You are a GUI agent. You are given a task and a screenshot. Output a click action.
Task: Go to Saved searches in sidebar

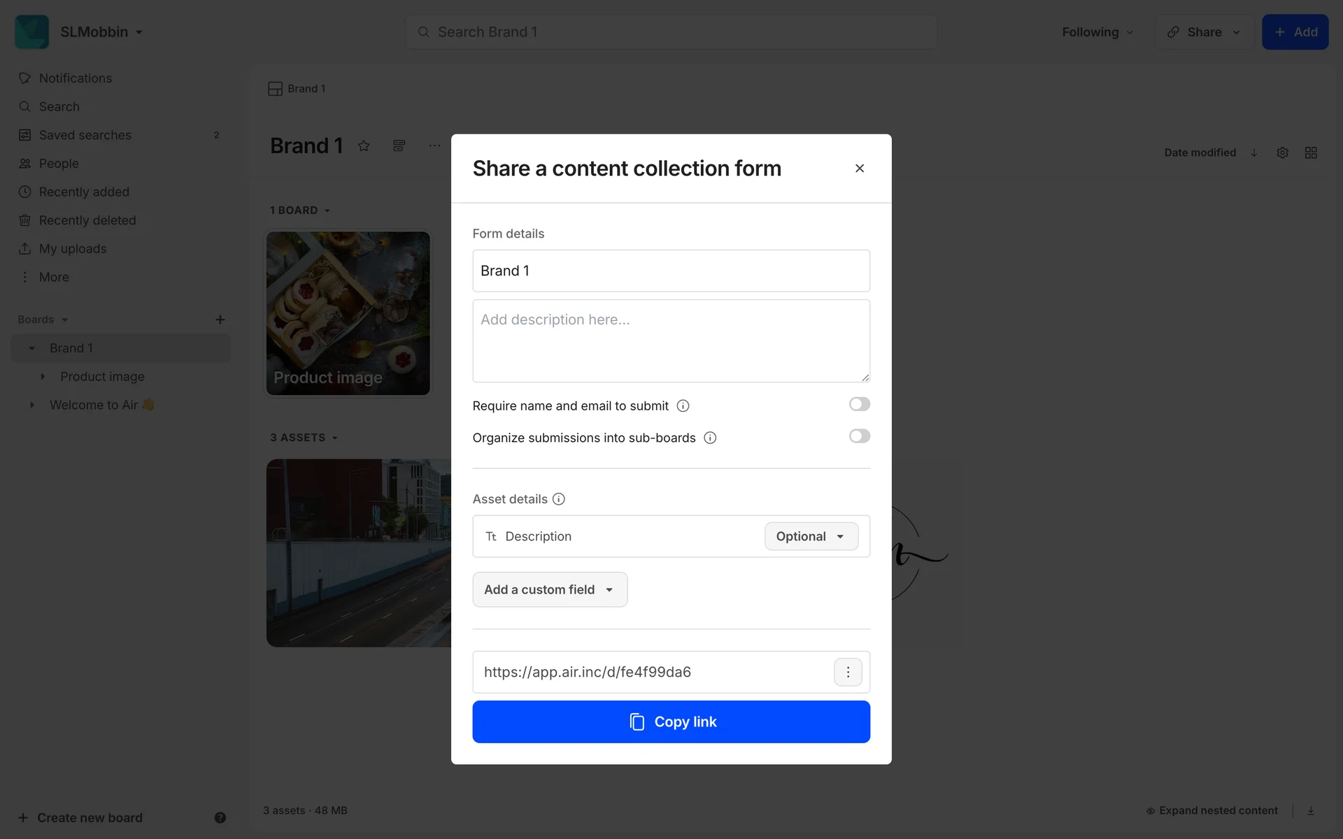(85, 135)
